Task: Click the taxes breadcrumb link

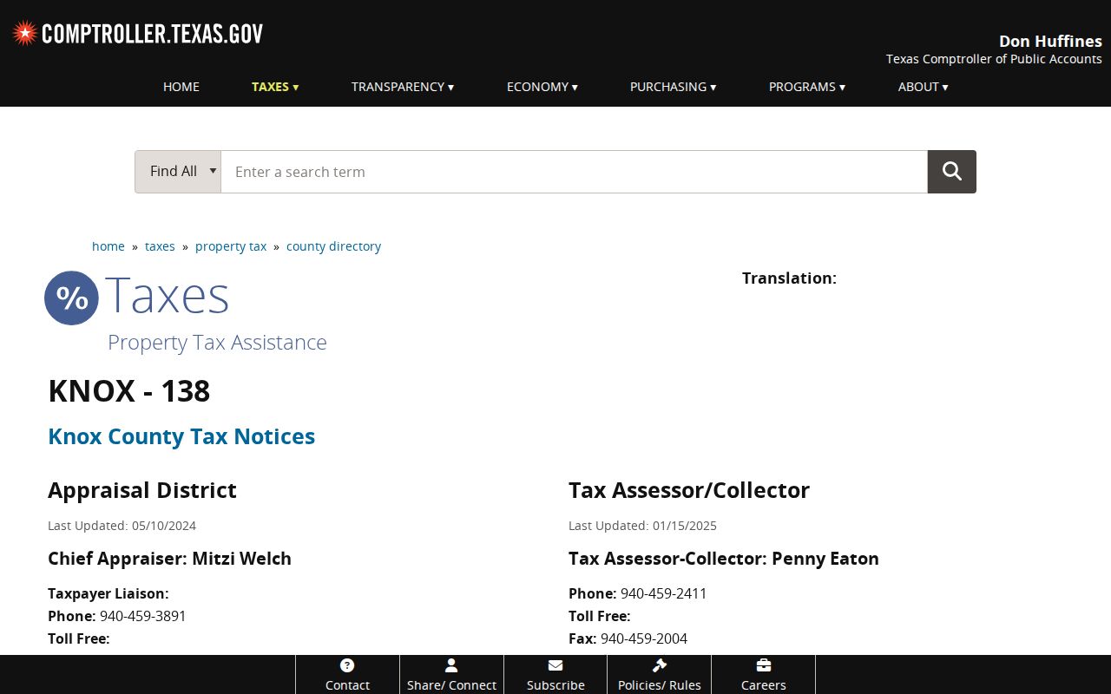Action: (160, 246)
